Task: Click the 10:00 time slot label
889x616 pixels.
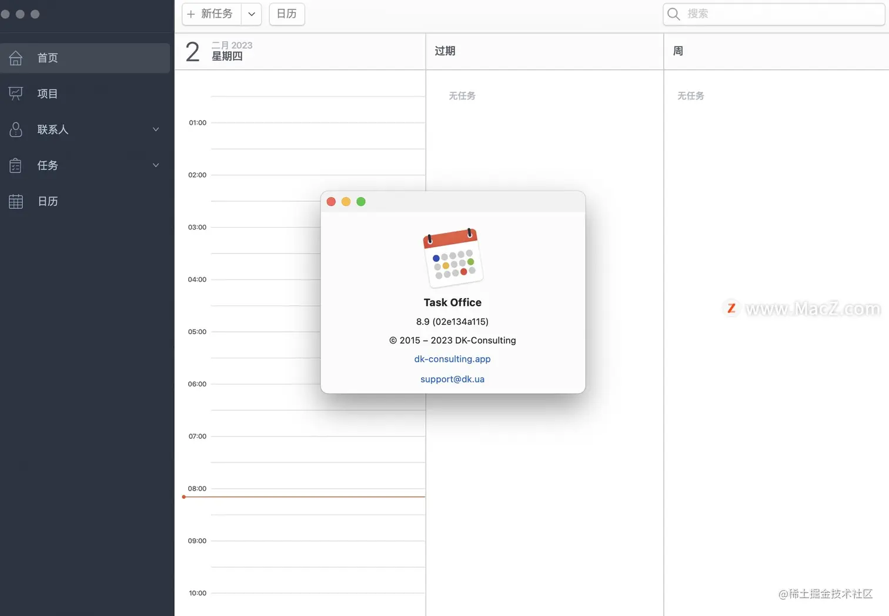Action: click(198, 593)
